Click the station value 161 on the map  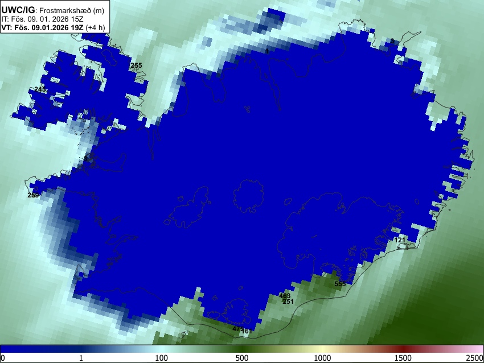[x=247, y=331]
